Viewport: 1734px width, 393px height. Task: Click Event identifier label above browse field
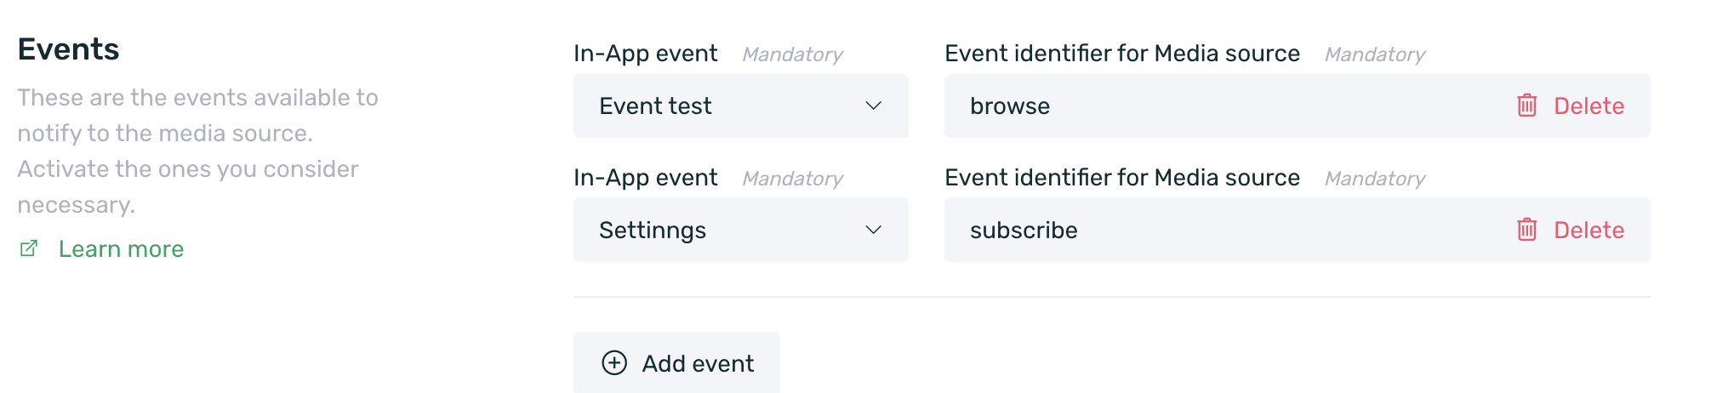pyautogui.click(x=1121, y=54)
